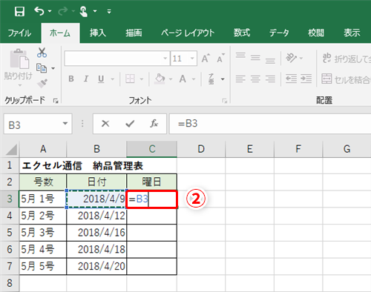This screenshot has width=371, height=292.
Task: Open the 数式 tab
Action: click(x=242, y=33)
